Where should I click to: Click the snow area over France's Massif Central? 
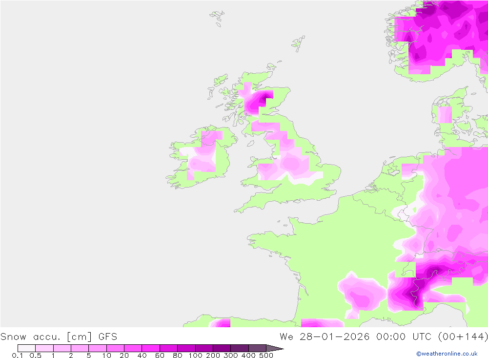pyautogui.click(x=362, y=295)
